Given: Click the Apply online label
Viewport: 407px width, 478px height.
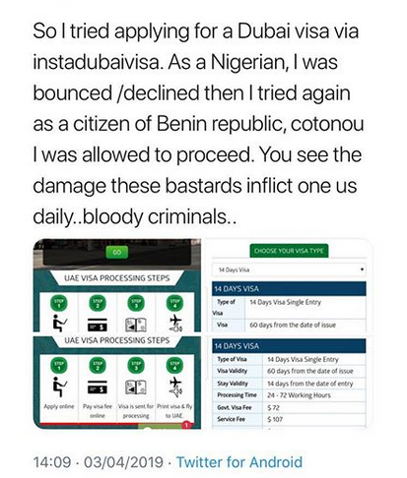Looking at the screenshot, I should (x=59, y=406).
